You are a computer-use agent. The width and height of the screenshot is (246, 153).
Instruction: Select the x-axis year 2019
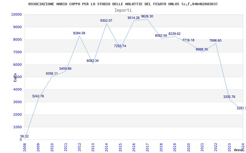tap(175, 147)
